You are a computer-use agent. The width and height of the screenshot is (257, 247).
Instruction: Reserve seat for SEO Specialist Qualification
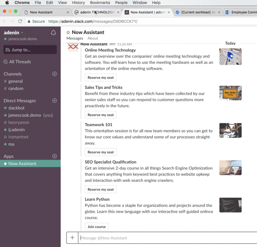[101, 189]
